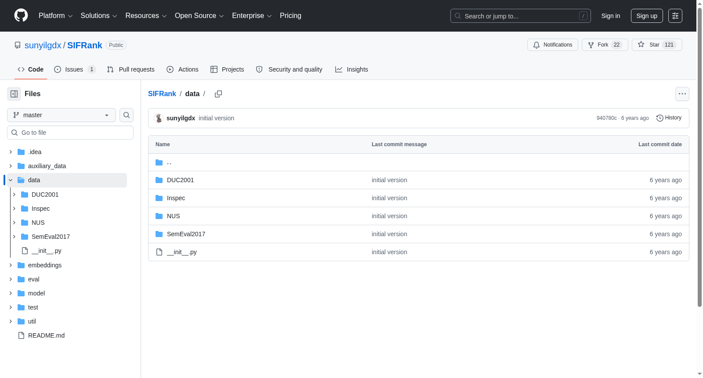
Task: Switch to the Projects tab
Action: tap(227, 69)
